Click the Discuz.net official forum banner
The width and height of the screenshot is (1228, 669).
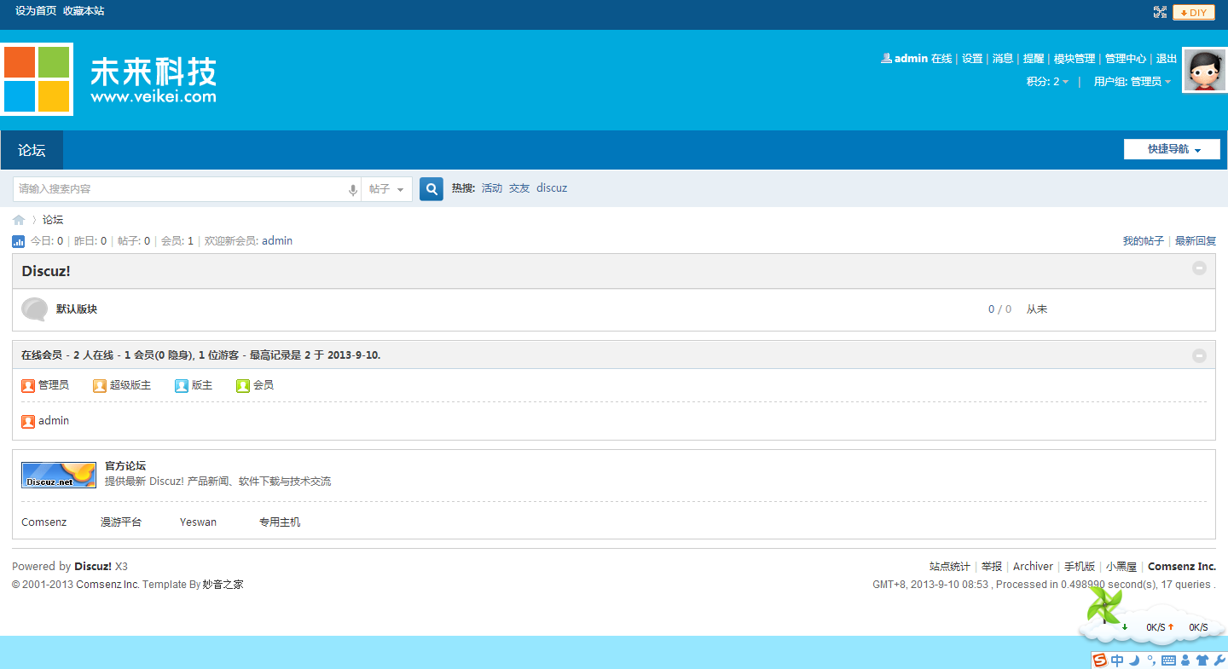(x=59, y=475)
